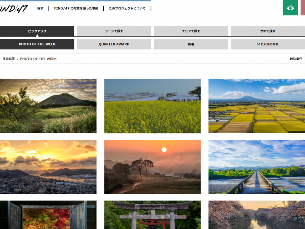Select the ピックアップ tab
The height and width of the screenshot is (229, 305).
click(x=37, y=31)
